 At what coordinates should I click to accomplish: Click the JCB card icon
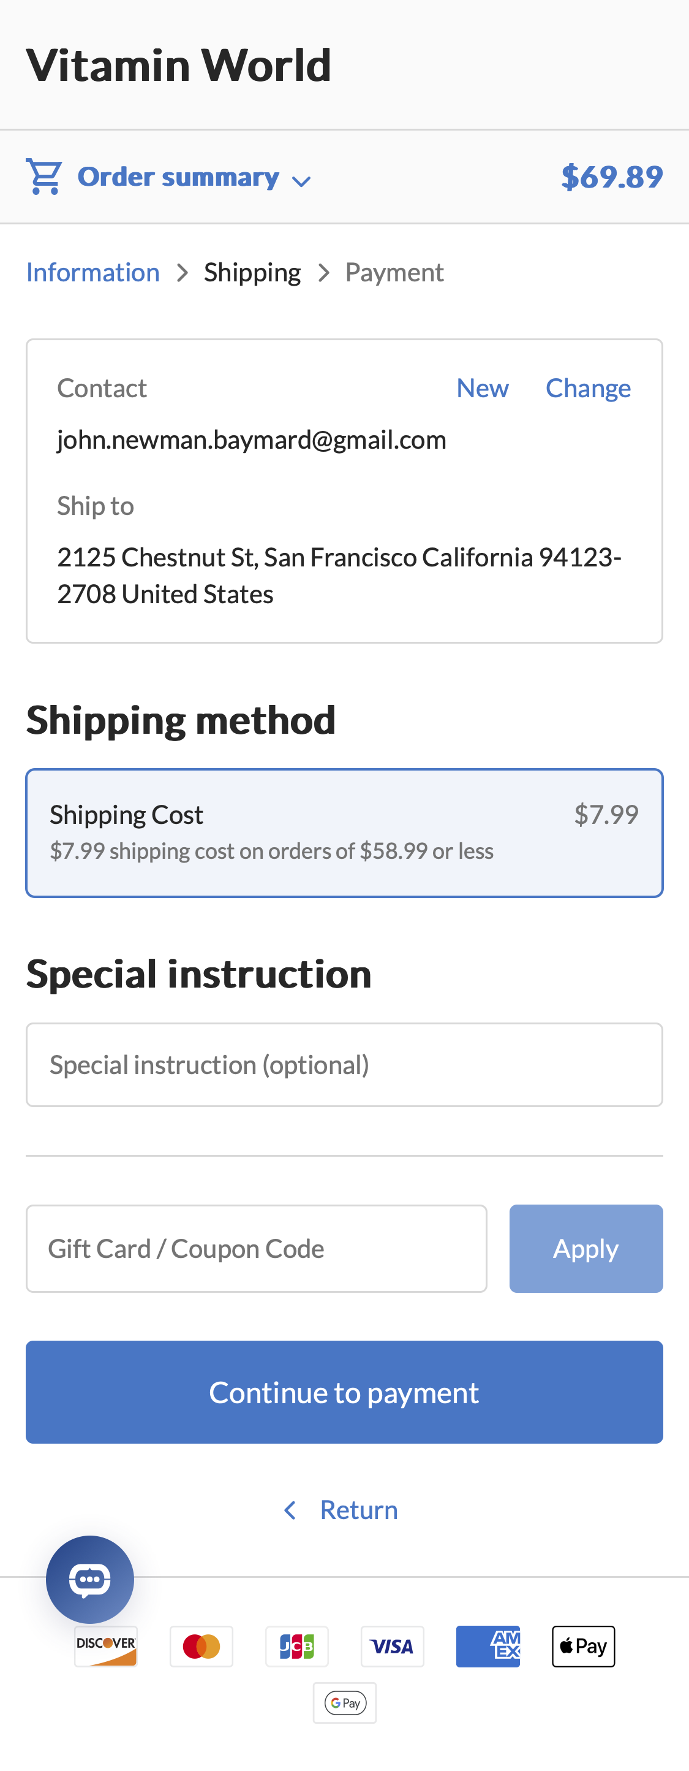297,1646
